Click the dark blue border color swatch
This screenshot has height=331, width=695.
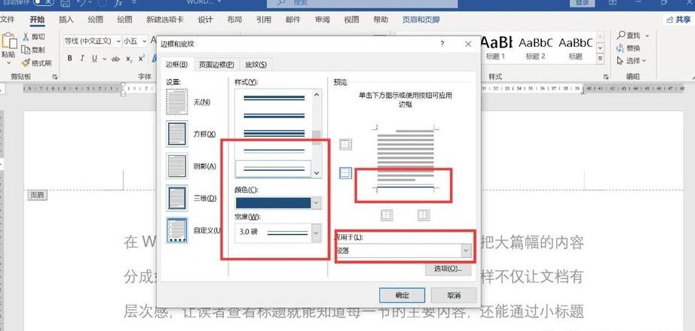[273, 202]
